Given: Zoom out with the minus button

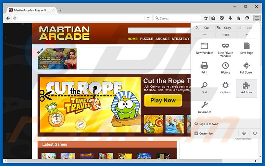Looking at the screenshot, I should point(205,35).
